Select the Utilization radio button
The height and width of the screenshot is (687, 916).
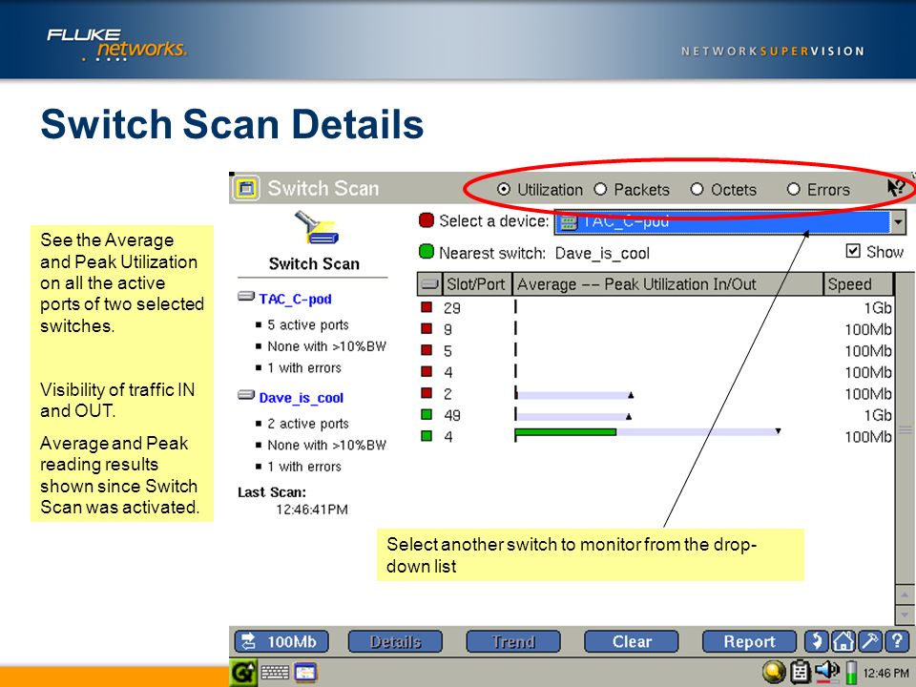tap(503, 189)
